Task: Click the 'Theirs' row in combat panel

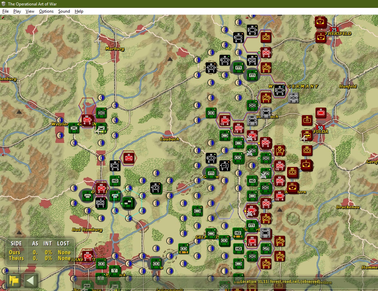Action: pyautogui.click(x=40, y=258)
